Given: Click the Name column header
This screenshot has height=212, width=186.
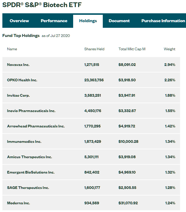Looking at the screenshot, I should coord(12,49).
